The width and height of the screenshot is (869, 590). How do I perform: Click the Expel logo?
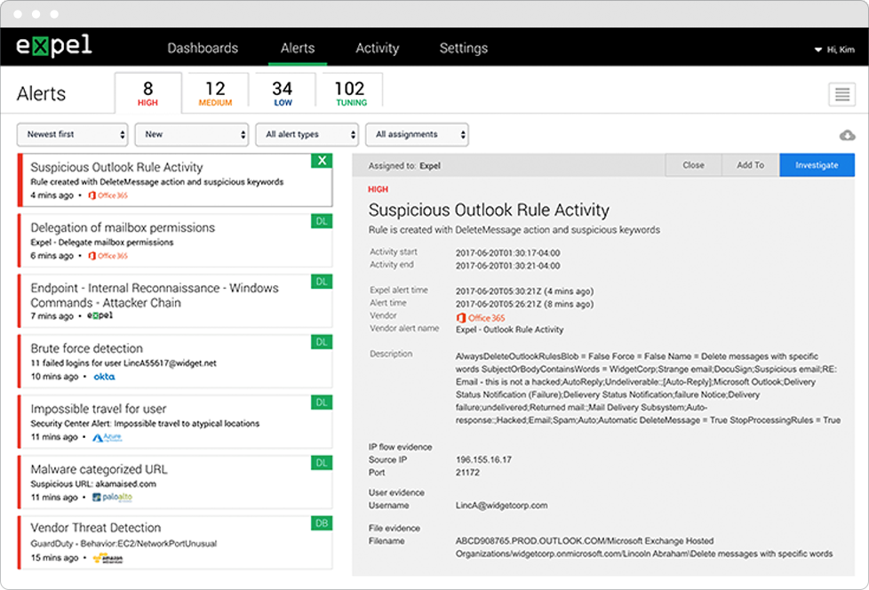pos(54,46)
